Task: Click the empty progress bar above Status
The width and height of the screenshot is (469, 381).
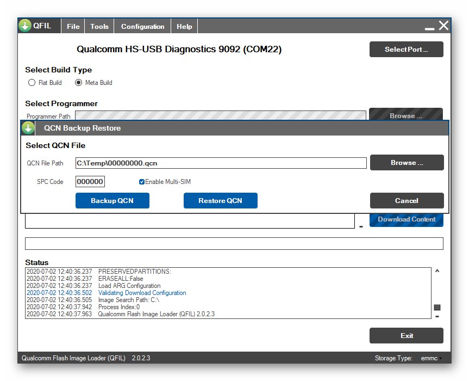Action: click(x=234, y=243)
